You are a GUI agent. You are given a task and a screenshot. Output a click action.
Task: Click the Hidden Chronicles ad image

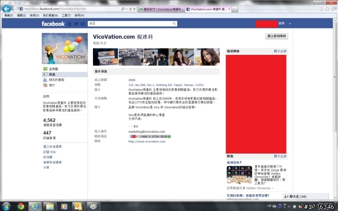pyautogui.click(x=239, y=175)
